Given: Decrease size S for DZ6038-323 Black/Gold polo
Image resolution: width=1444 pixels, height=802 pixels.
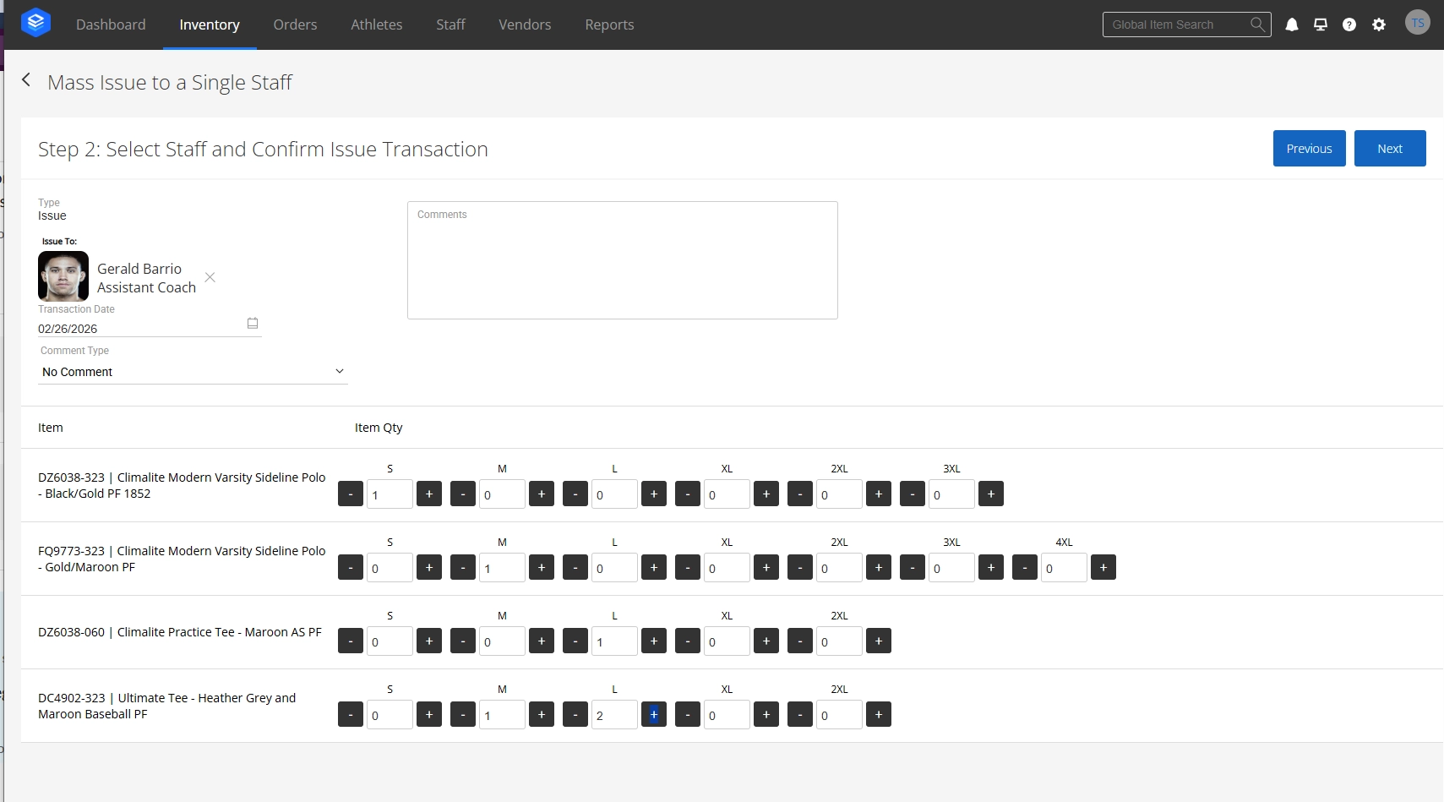Looking at the screenshot, I should (x=351, y=494).
